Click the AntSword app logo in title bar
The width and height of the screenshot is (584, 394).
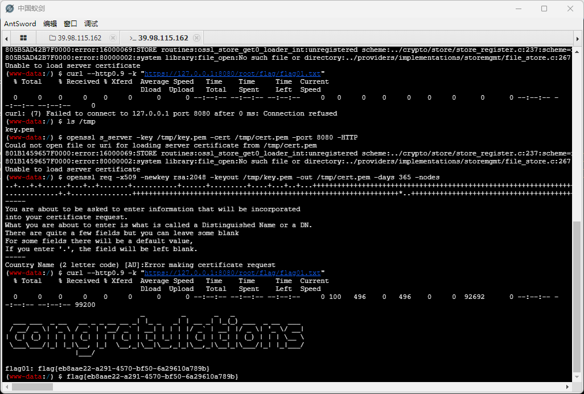(x=9, y=9)
